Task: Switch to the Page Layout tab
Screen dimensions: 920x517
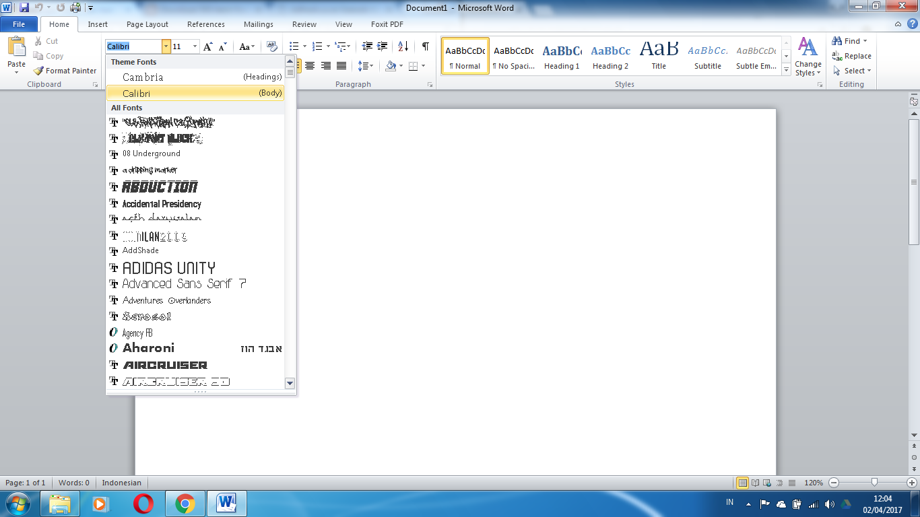Action: click(x=147, y=24)
